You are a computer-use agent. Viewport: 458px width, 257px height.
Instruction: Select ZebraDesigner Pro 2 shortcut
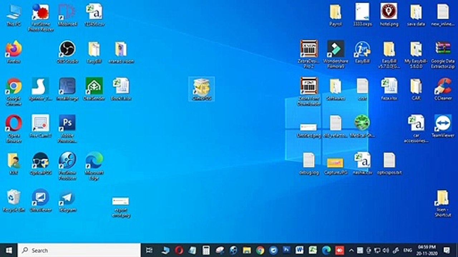(309, 55)
